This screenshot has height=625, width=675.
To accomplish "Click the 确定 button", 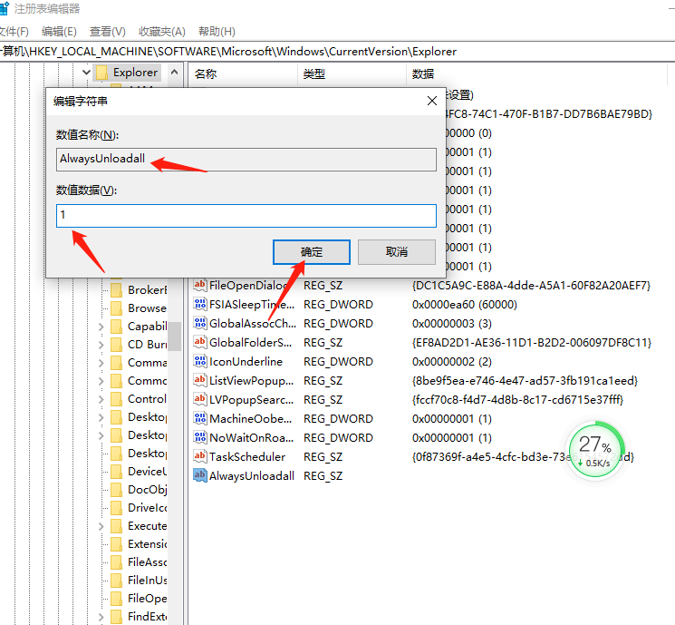I will tap(311, 251).
